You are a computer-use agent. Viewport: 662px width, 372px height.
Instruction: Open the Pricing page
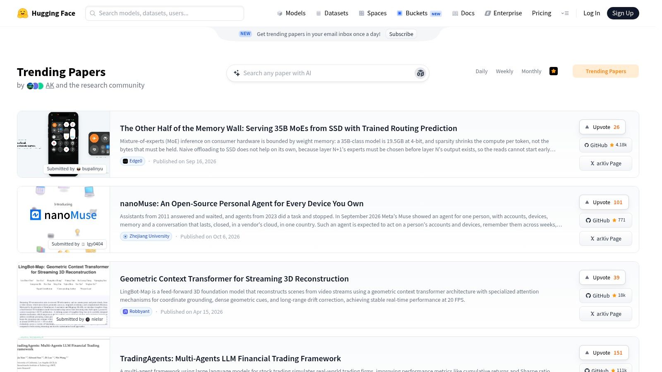(x=542, y=13)
